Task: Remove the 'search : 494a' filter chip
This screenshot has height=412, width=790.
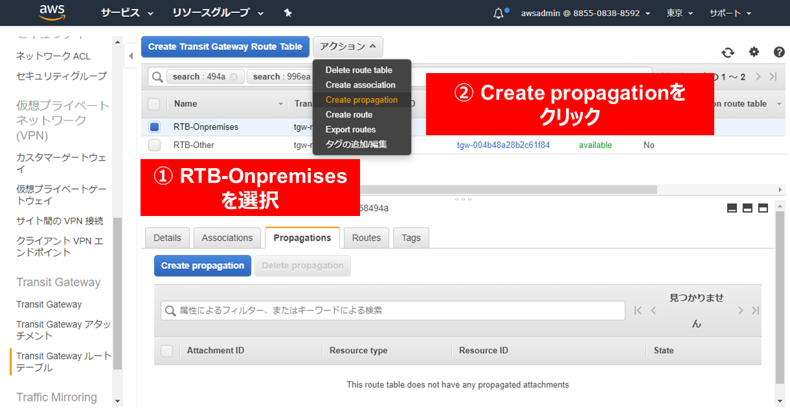Action: click(x=234, y=77)
